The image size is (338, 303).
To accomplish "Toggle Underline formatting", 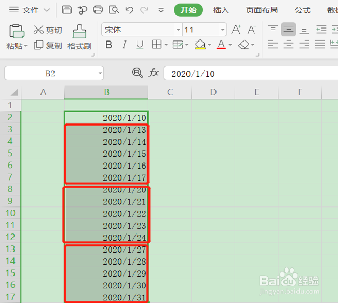I will click(140, 45).
